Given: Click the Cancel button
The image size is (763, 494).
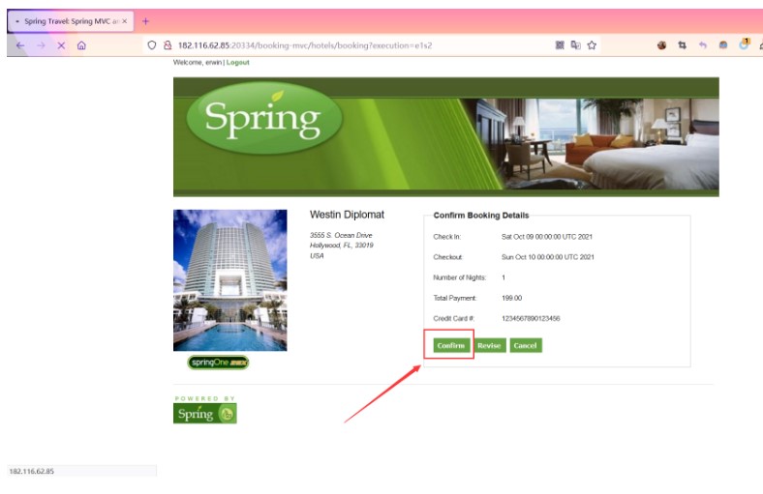Looking at the screenshot, I should [526, 345].
